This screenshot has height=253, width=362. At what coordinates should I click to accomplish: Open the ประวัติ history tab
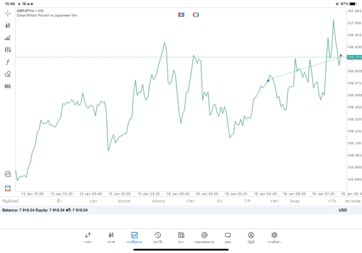pos(158,237)
